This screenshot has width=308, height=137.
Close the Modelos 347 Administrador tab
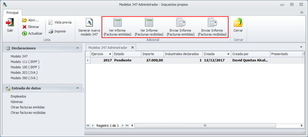[x=132, y=48]
